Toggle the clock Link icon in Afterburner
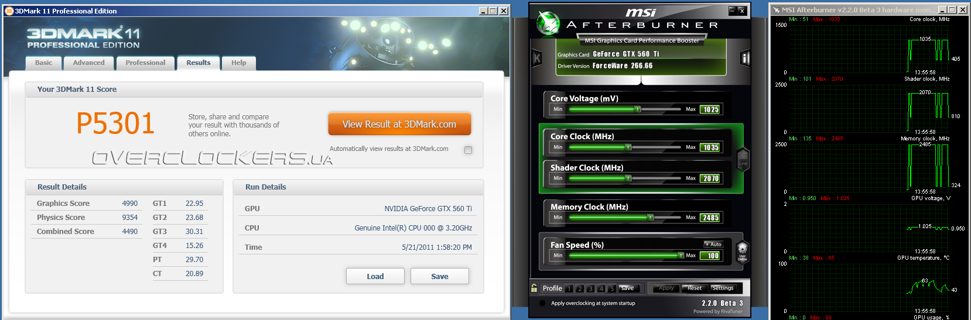 click(743, 159)
